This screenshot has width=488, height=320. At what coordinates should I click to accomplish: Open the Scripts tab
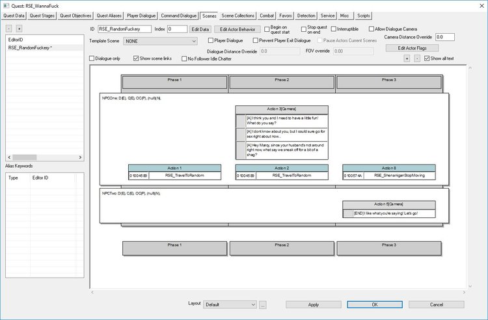tap(364, 16)
